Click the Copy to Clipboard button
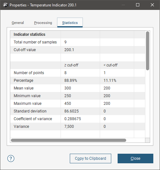This screenshot has height=170, width=160. pyautogui.click(x=91, y=158)
